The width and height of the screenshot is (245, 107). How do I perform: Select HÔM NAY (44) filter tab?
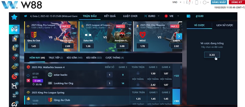[37, 58]
